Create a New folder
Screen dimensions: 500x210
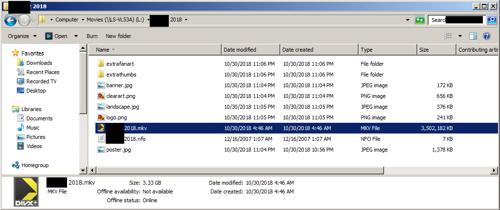coord(118,36)
